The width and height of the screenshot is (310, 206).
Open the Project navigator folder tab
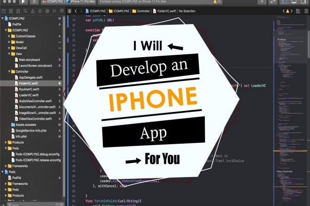4,11
